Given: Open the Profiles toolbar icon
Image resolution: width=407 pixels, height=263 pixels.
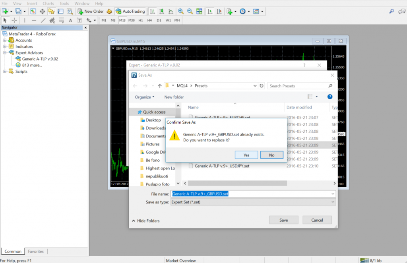Looking at the screenshot, I should click(x=18, y=11).
